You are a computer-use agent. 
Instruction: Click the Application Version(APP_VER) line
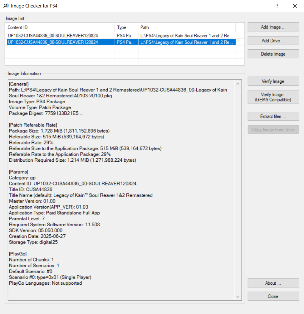point(48,207)
